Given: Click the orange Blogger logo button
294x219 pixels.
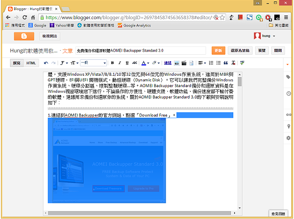Looking at the screenshot, I should [x=24, y=36].
